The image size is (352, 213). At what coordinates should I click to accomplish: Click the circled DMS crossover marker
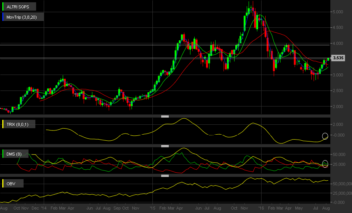click(325, 164)
